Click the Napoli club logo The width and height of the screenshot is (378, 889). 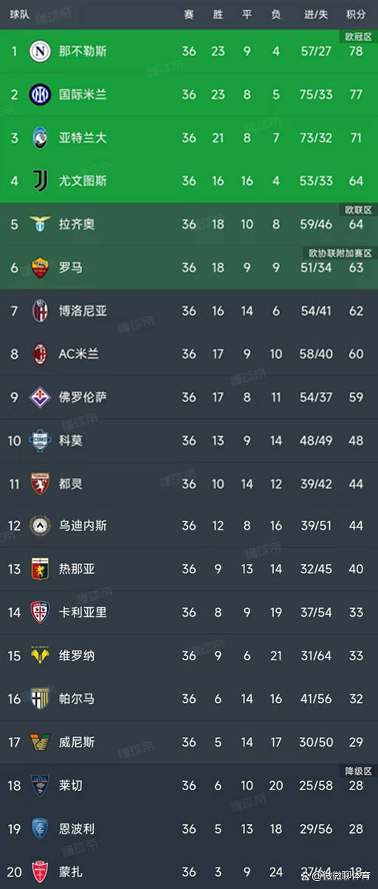coord(40,51)
